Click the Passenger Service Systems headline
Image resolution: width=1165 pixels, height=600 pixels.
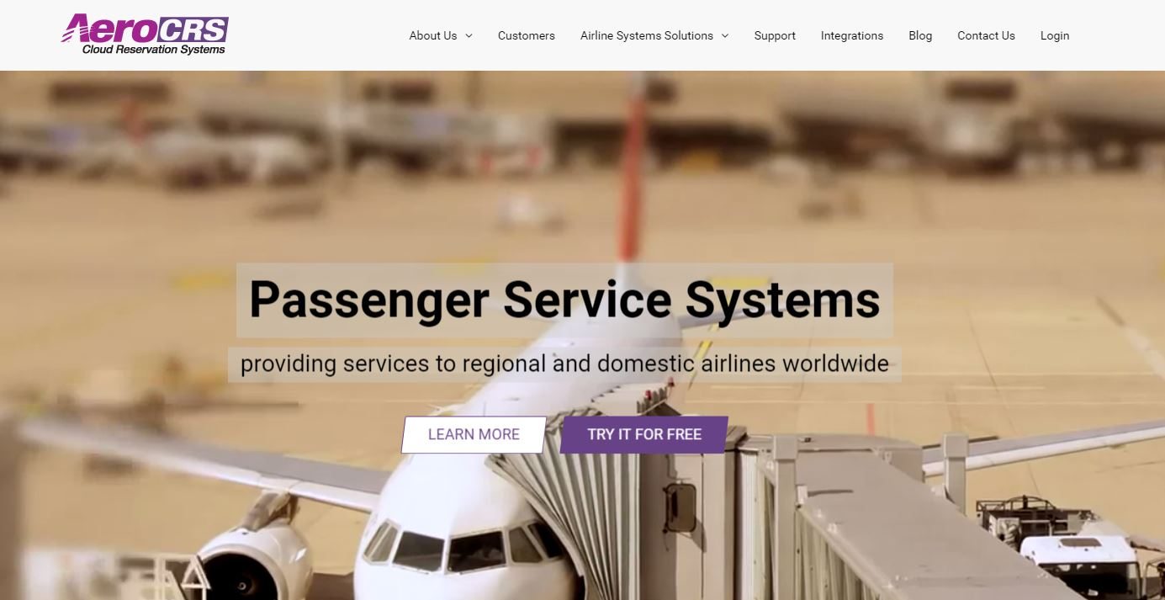coord(564,300)
